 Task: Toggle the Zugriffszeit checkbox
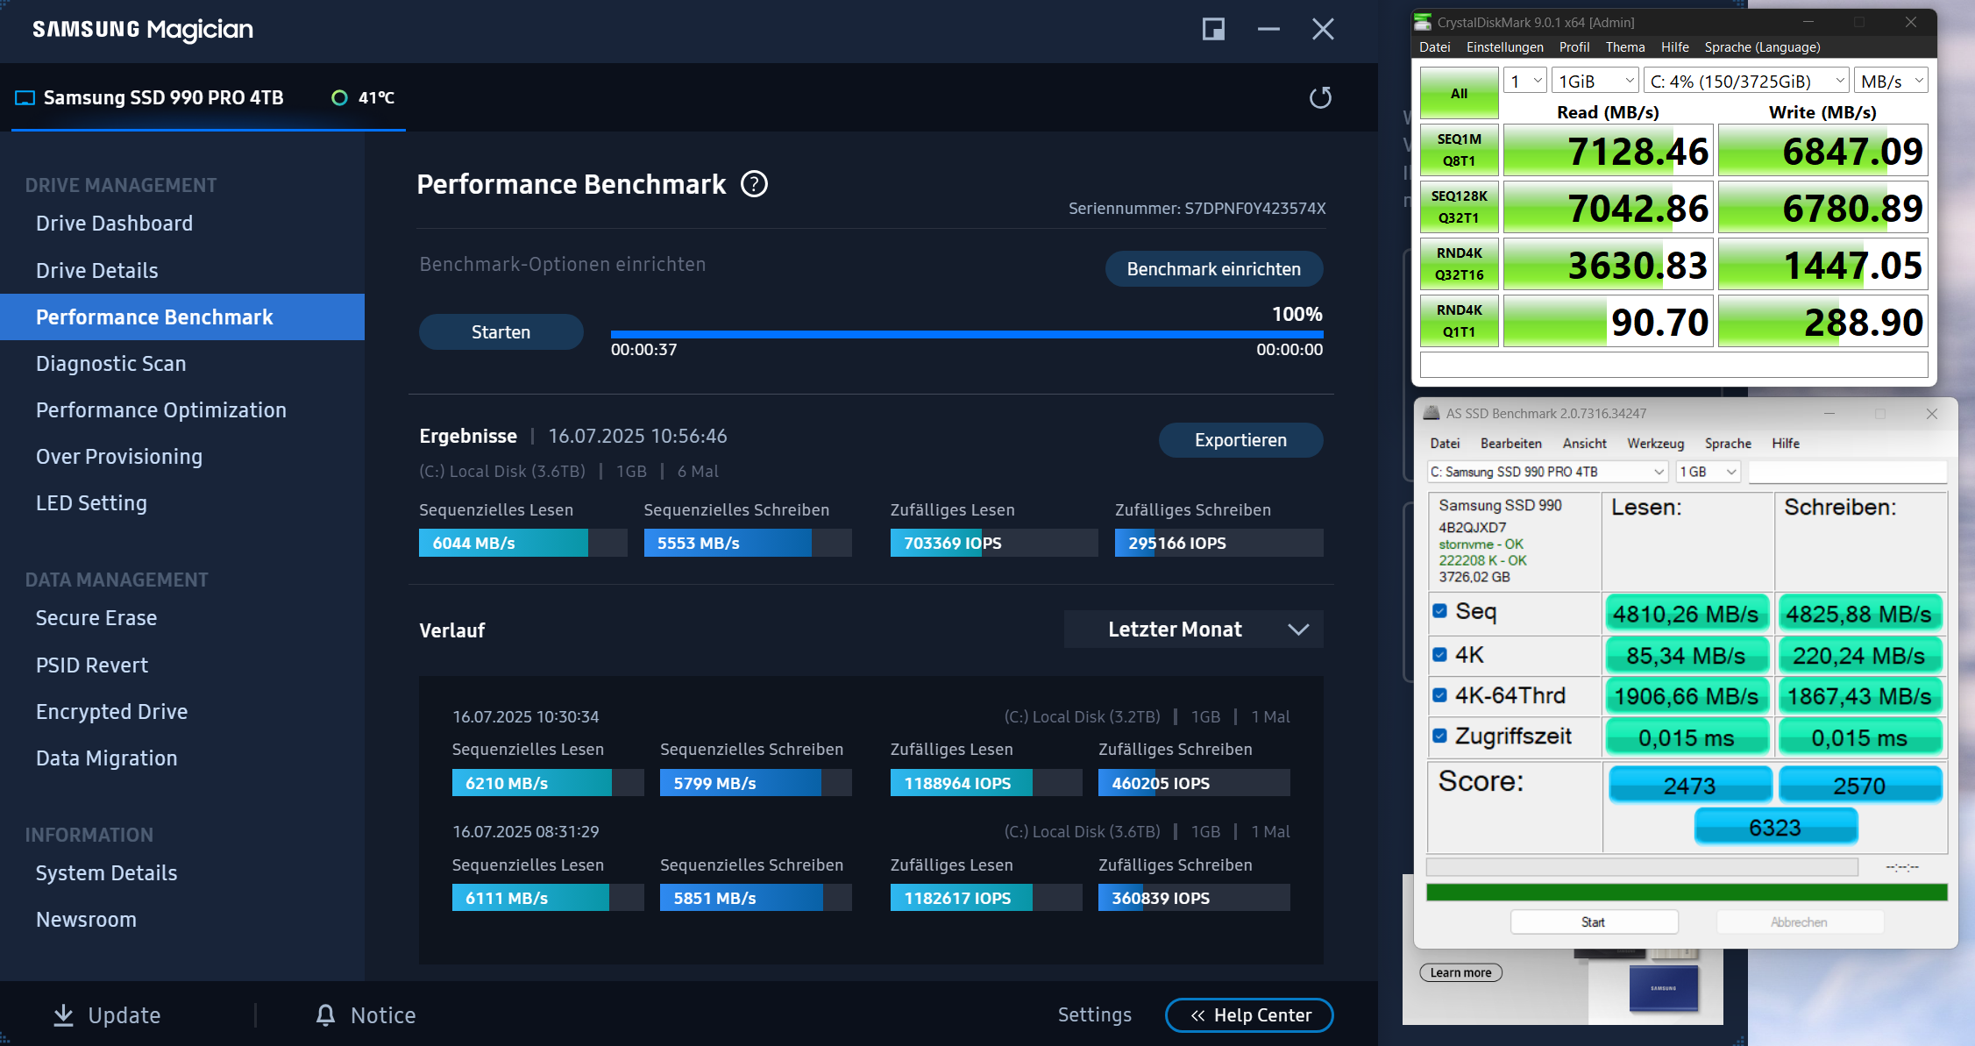pyautogui.click(x=1439, y=736)
